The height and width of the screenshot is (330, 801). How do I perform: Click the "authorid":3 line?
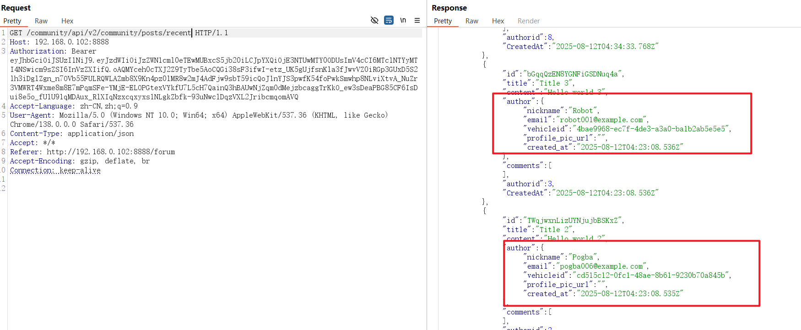coord(529,184)
